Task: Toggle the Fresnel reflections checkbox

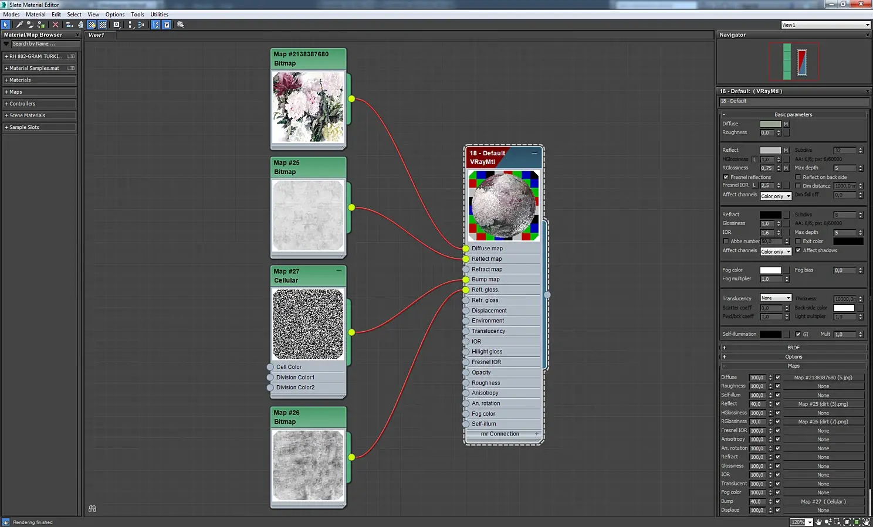Action: coord(726,177)
